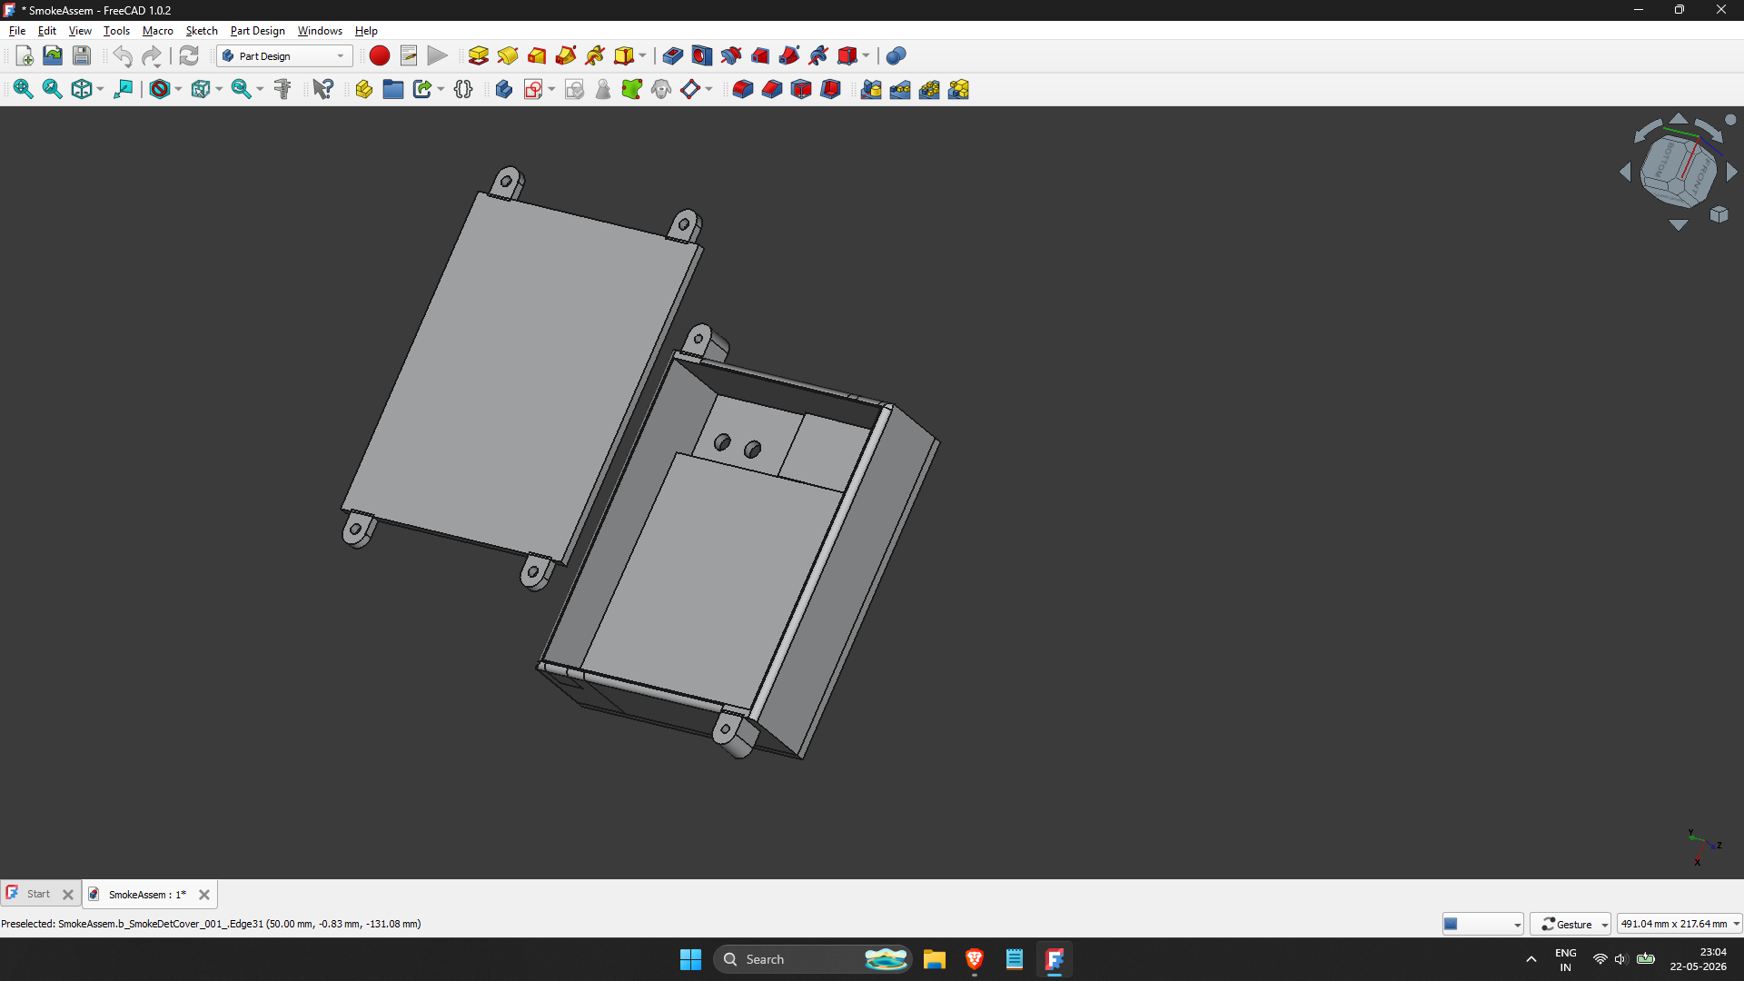Apply the MultiTransform tool
This screenshot has width=1744, height=981.
[958, 89]
